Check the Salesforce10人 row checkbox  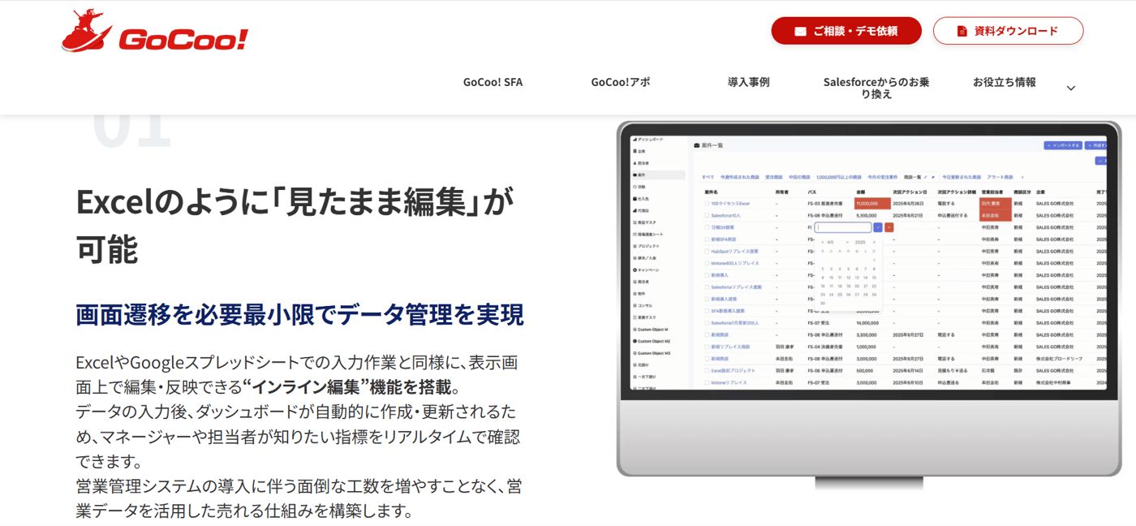(707, 215)
